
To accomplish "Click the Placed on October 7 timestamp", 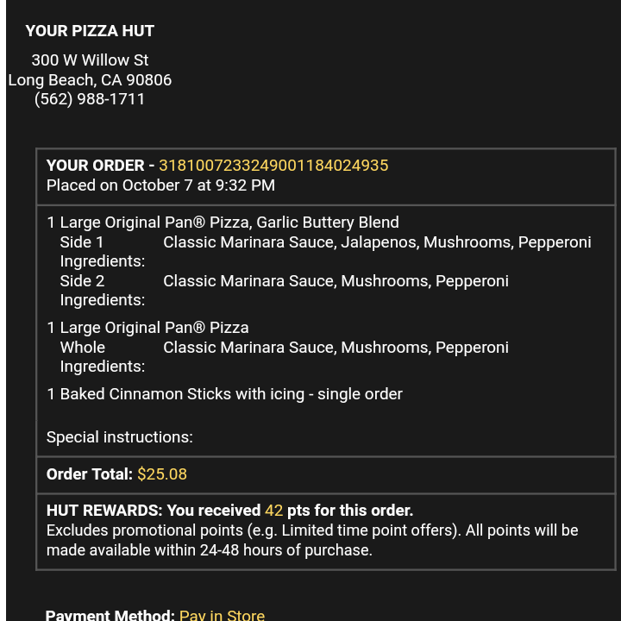I will [160, 185].
